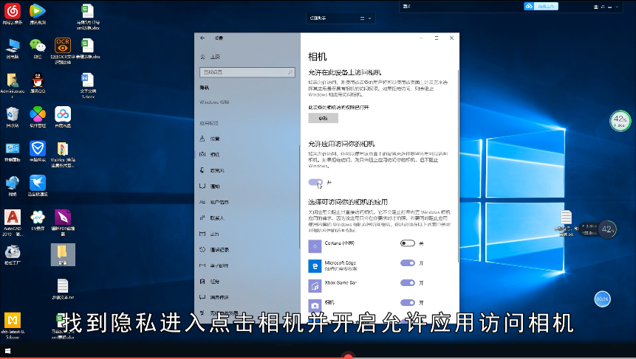Image resolution: width=636 pixels, height=359 pixels.
Task: Click the Call history (通话记录) sidebar icon
Action: coord(202,250)
